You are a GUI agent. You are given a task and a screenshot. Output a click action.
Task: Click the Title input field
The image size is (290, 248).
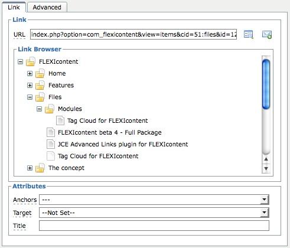click(154, 226)
